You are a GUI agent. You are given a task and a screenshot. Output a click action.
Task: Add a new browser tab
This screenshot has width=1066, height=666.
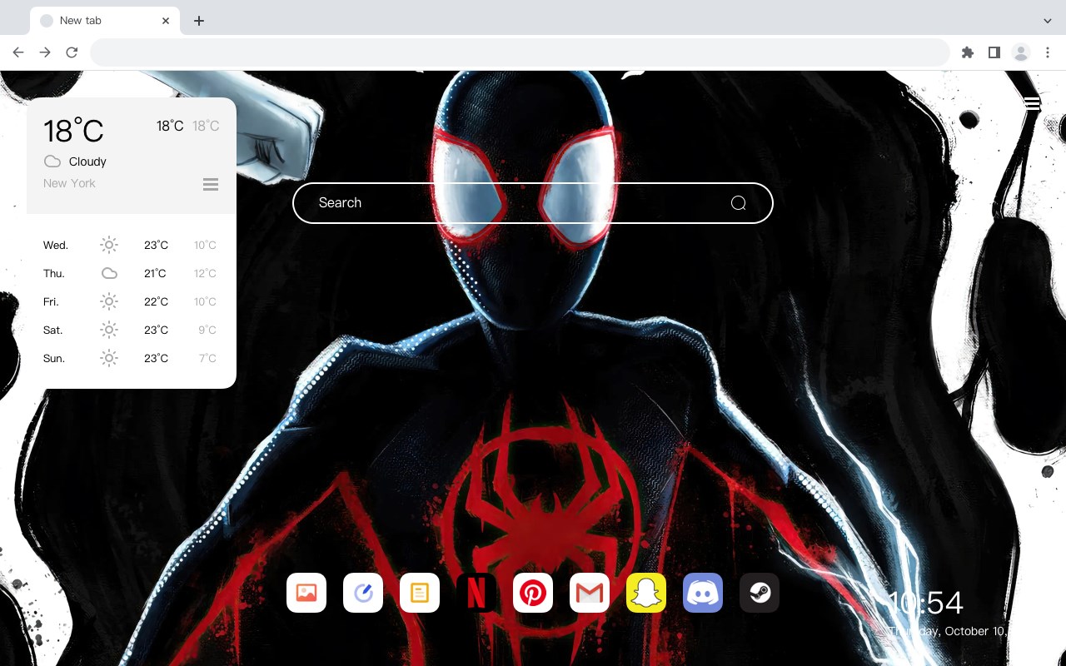[x=198, y=21]
